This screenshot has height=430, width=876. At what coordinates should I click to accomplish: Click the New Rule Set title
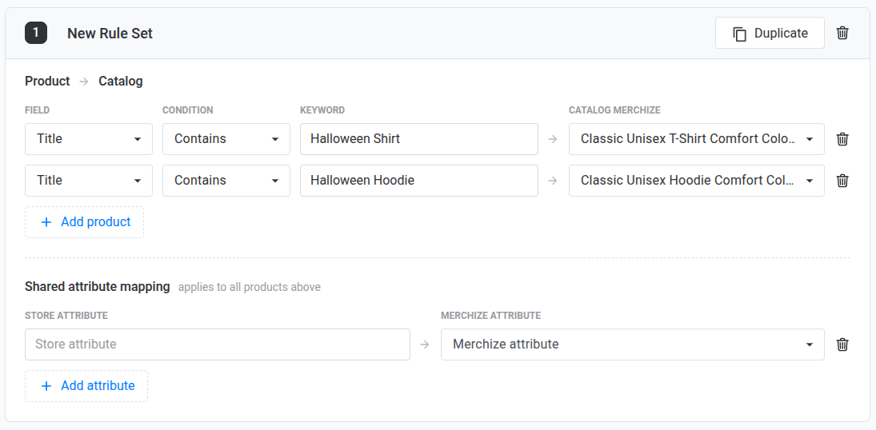click(110, 34)
